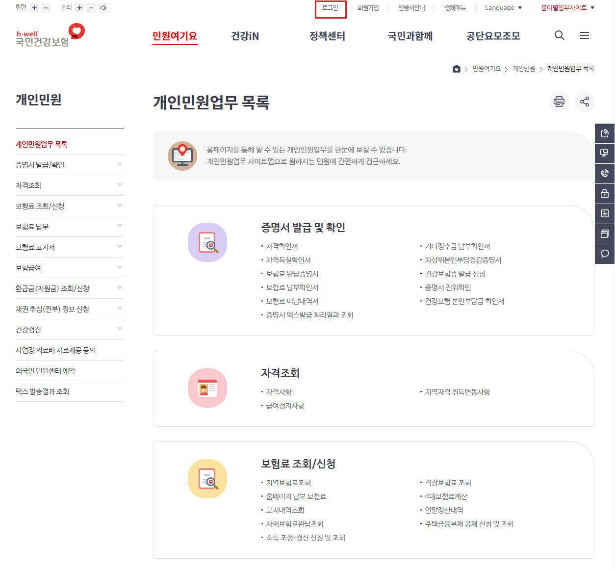Screen dimensions: 615x569
Task: Open the 정책센터 main menu
Action: pos(327,36)
